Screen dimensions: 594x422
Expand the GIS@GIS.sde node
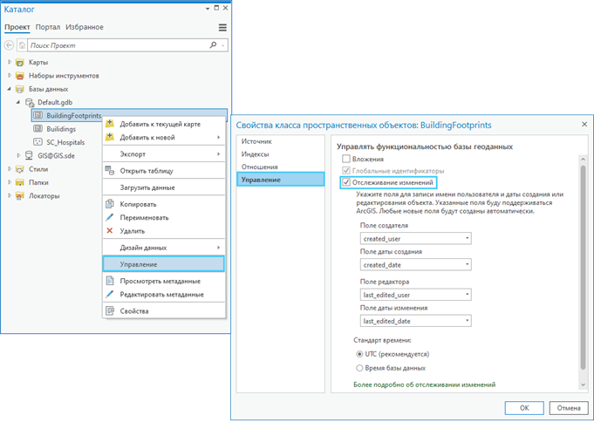tap(18, 155)
